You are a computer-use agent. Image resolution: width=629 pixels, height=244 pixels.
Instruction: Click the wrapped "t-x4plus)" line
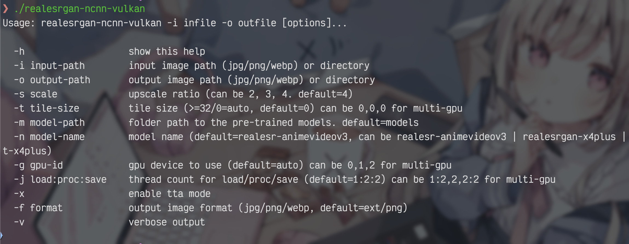27,151
